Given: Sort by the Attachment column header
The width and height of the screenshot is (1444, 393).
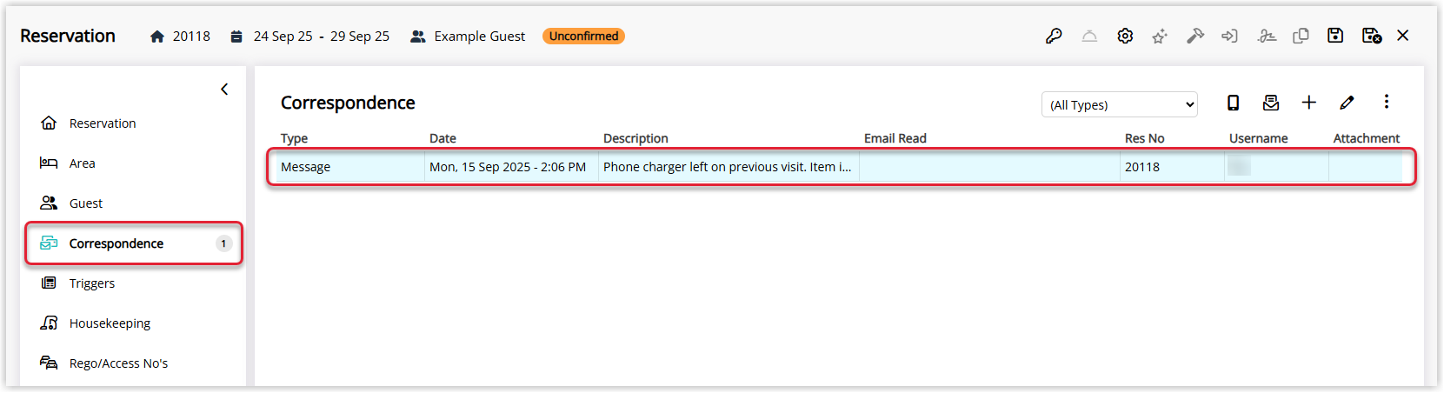Looking at the screenshot, I should pos(1367,138).
